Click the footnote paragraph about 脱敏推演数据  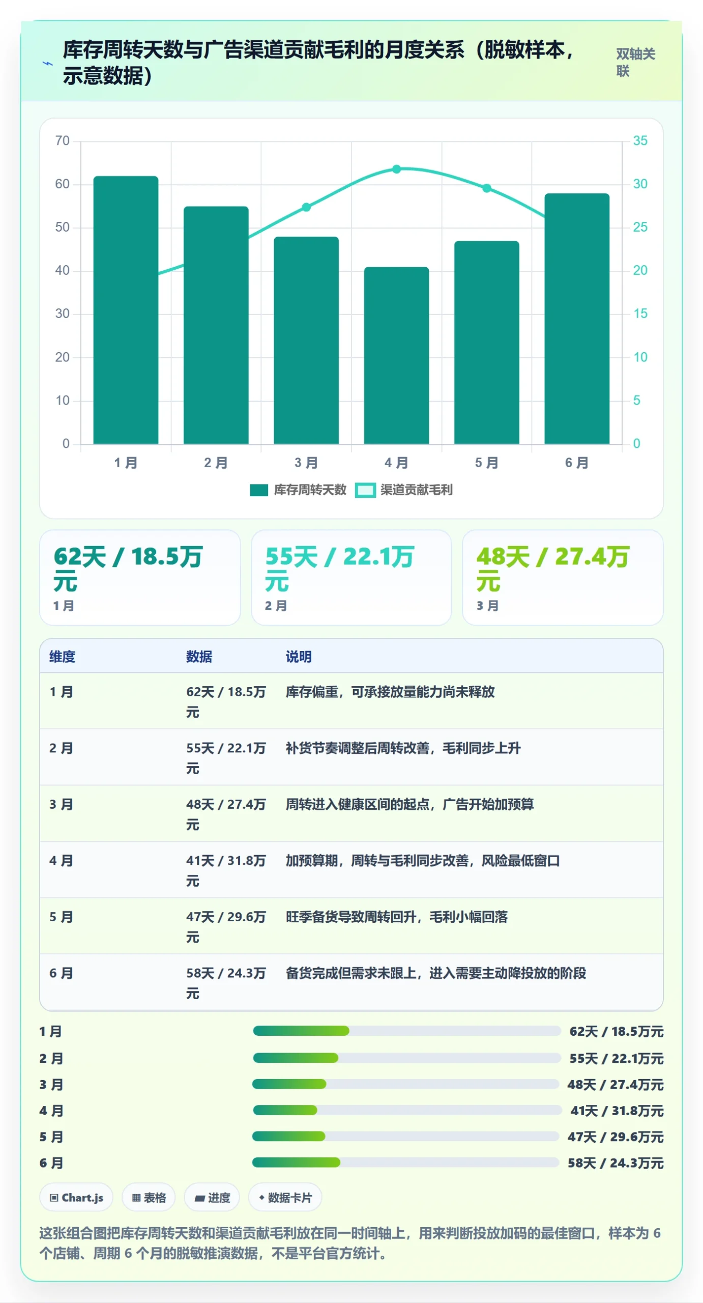point(350,1243)
